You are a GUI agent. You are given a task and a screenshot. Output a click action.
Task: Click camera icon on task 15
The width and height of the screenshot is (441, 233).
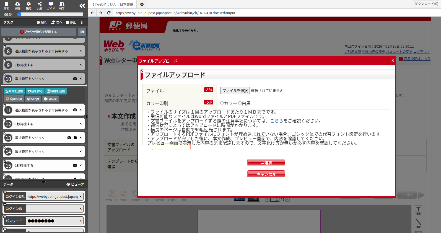[x=75, y=165]
